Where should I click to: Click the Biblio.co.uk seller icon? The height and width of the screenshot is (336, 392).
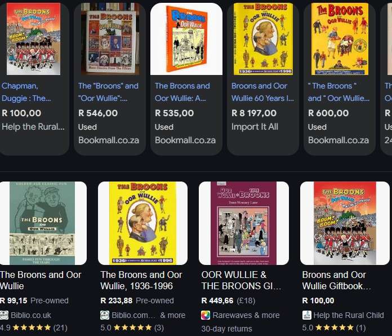click(4, 315)
